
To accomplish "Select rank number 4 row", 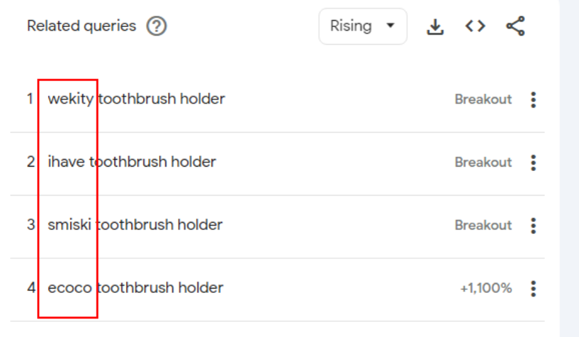I will click(278, 289).
